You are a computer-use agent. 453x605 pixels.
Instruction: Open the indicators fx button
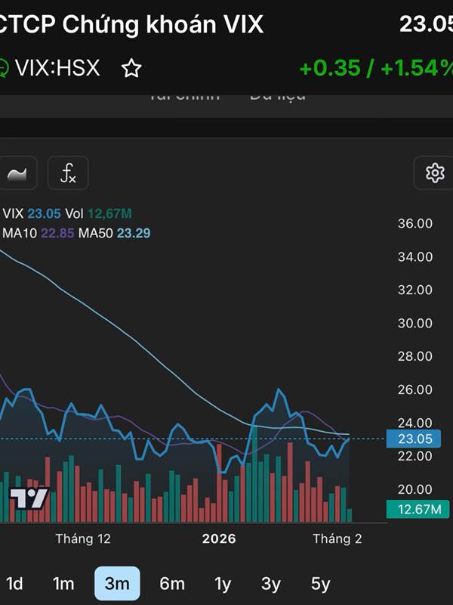pyautogui.click(x=68, y=173)
